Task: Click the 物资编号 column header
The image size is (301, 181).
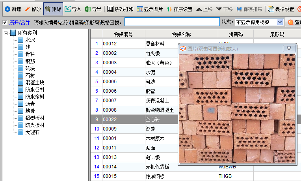Action: [123, 34]
